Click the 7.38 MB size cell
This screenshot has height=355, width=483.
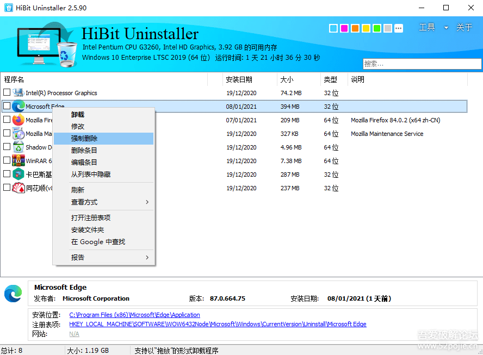coord(291,161)
